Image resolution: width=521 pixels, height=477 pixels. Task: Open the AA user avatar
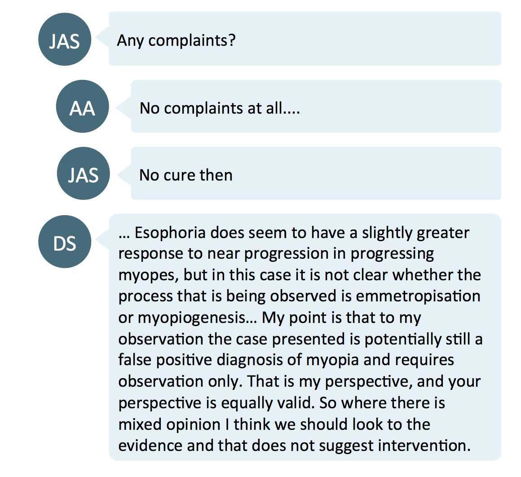(82, 106)
